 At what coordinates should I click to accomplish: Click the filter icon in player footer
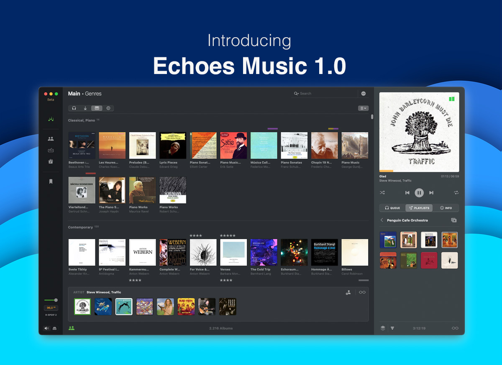[392, 328]
